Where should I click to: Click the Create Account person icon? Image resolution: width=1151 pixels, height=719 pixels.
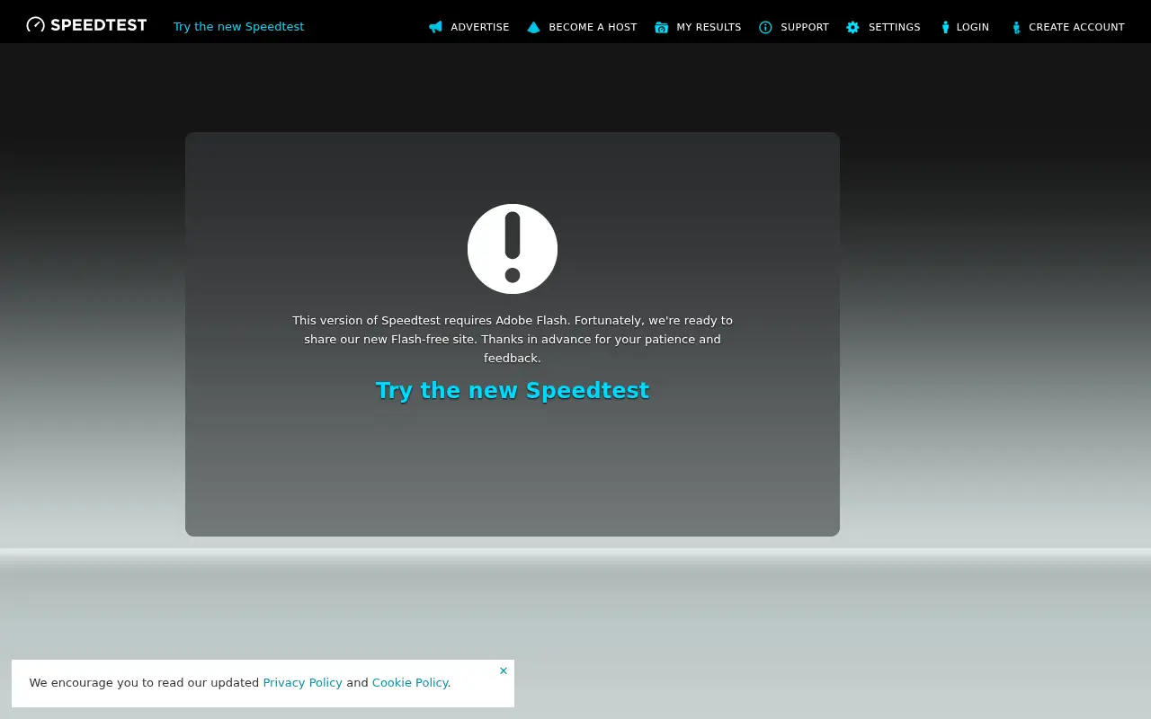click(1016, 27)
